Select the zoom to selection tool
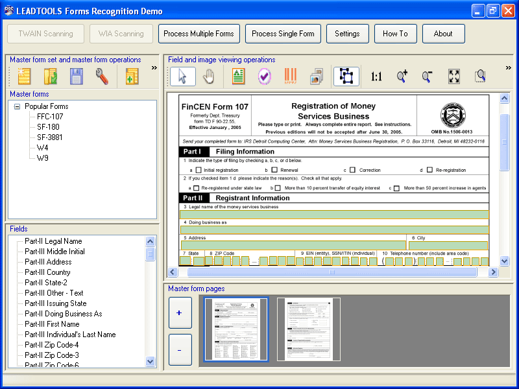 480,77
